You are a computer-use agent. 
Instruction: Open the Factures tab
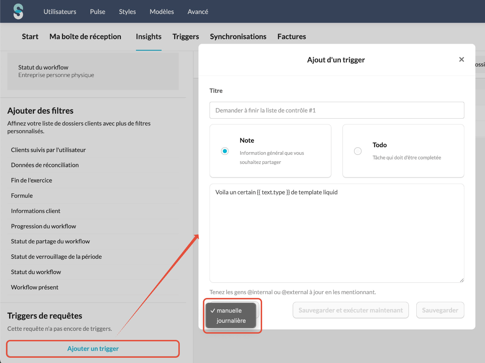tap(292, 36)
